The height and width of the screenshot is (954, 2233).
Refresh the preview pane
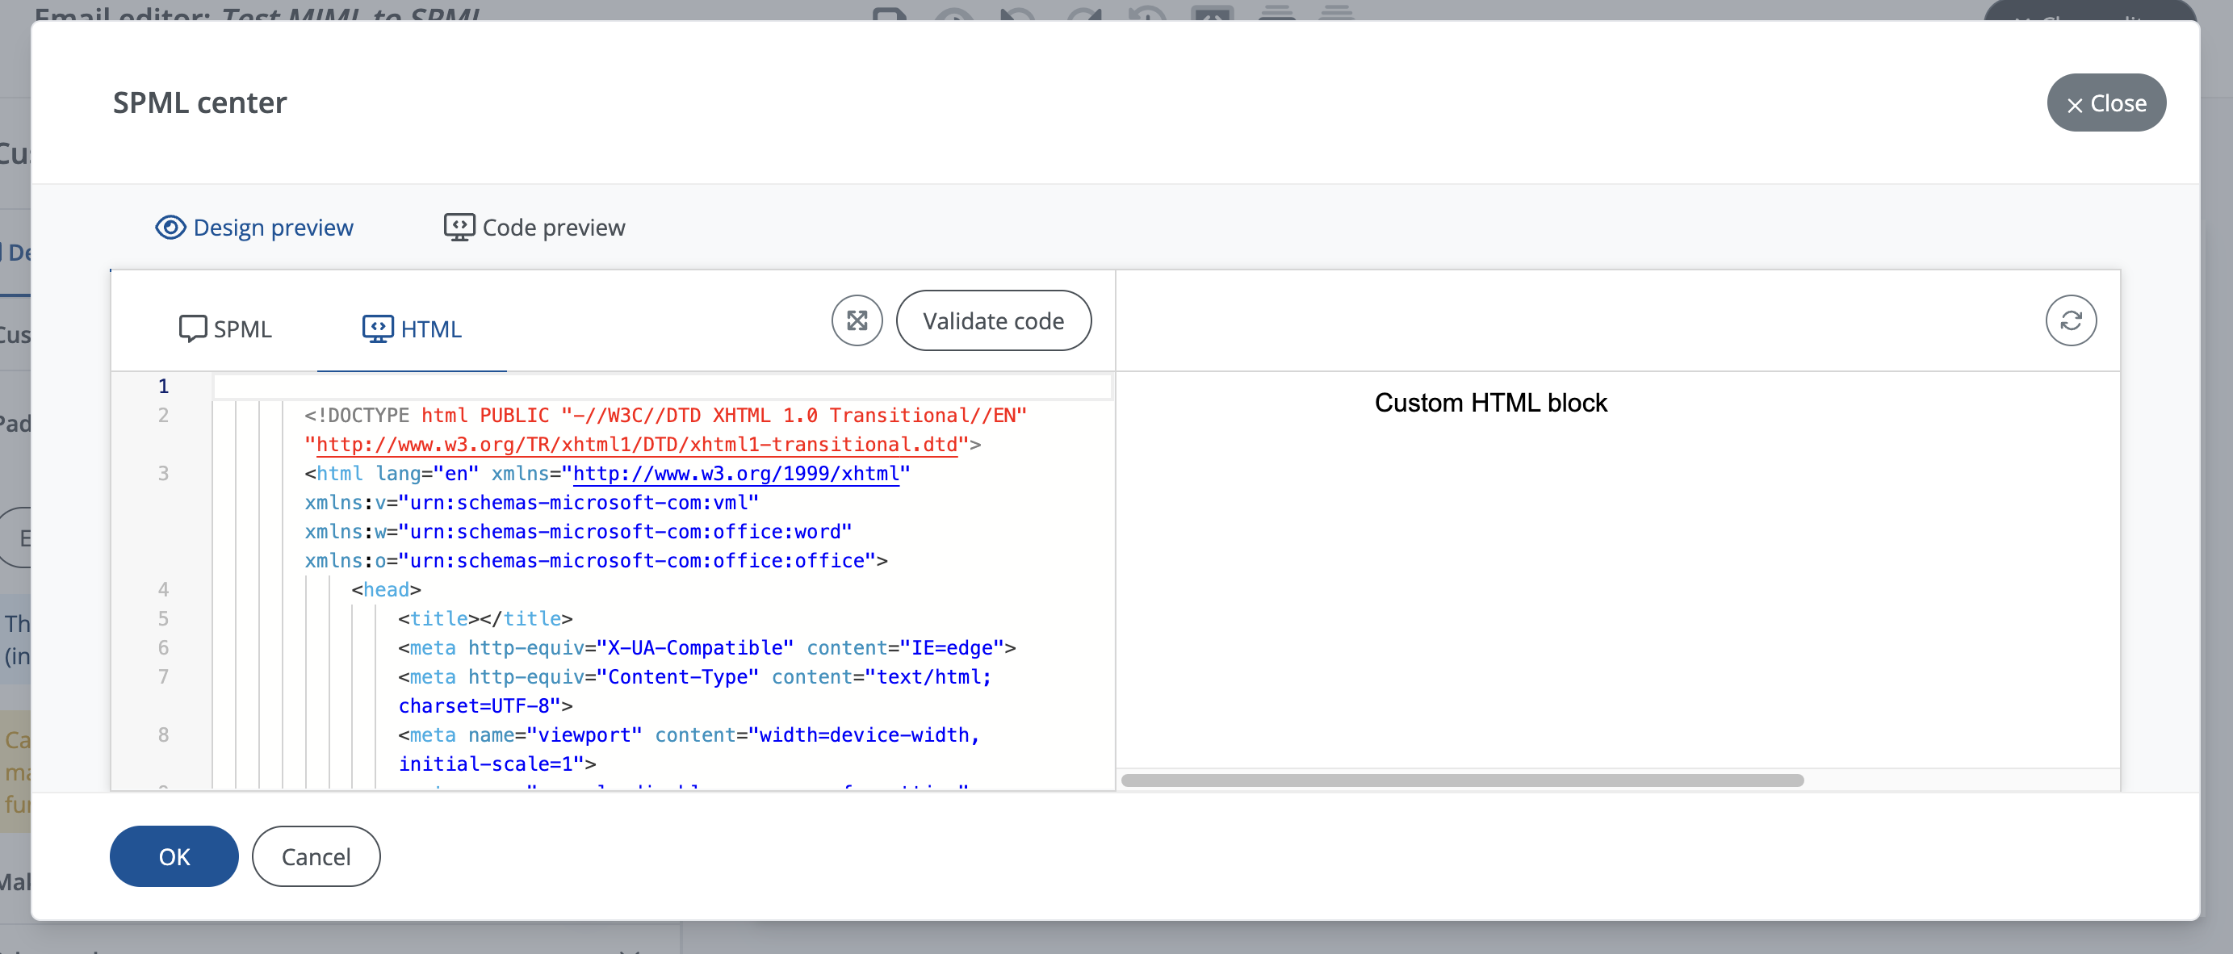(x=2071, y=320)
